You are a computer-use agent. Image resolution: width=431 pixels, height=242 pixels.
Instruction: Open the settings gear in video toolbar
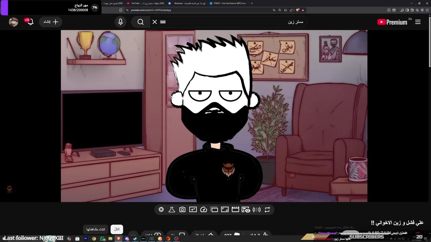pos(161,210)
